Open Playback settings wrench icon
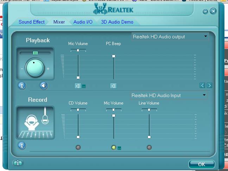Screen dimensions: 228x171 (x=22, y=85)
